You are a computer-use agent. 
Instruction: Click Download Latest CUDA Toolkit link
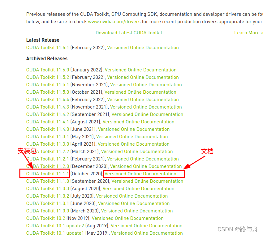pyautogui.click(x=129, y=33)
